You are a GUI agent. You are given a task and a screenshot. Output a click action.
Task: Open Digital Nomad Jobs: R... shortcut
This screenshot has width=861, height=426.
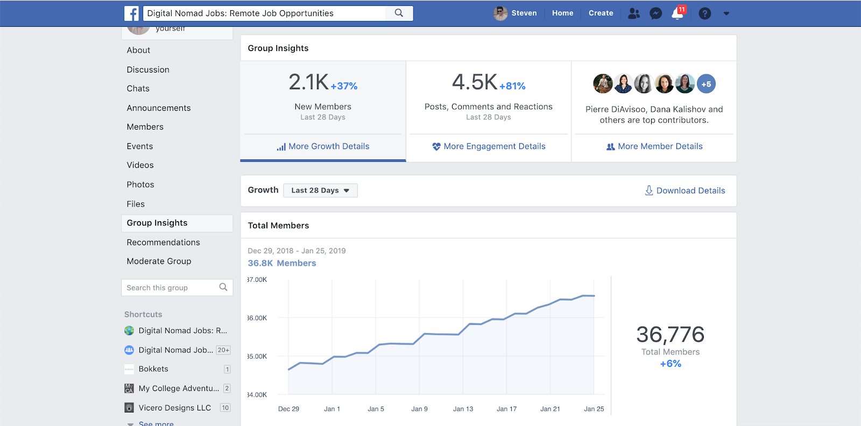(x=183, y=331)
